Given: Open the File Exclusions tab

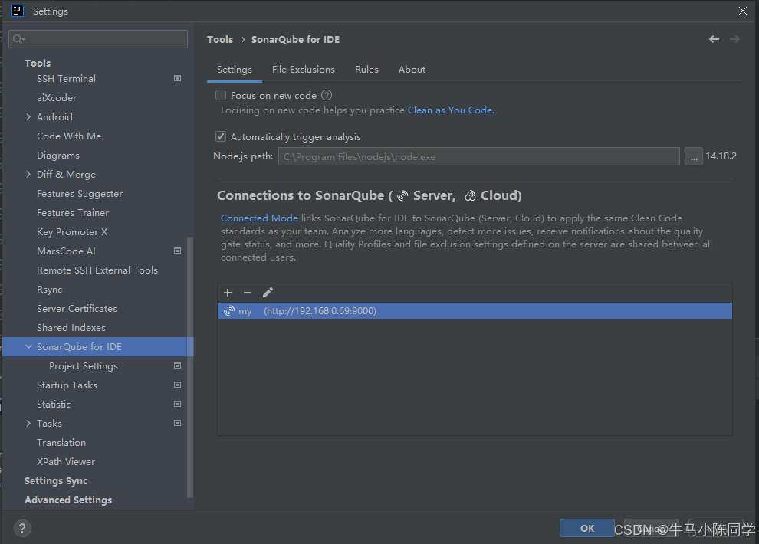Looking at the screenshot, I should pyautogui.click(x=304, y=70).
